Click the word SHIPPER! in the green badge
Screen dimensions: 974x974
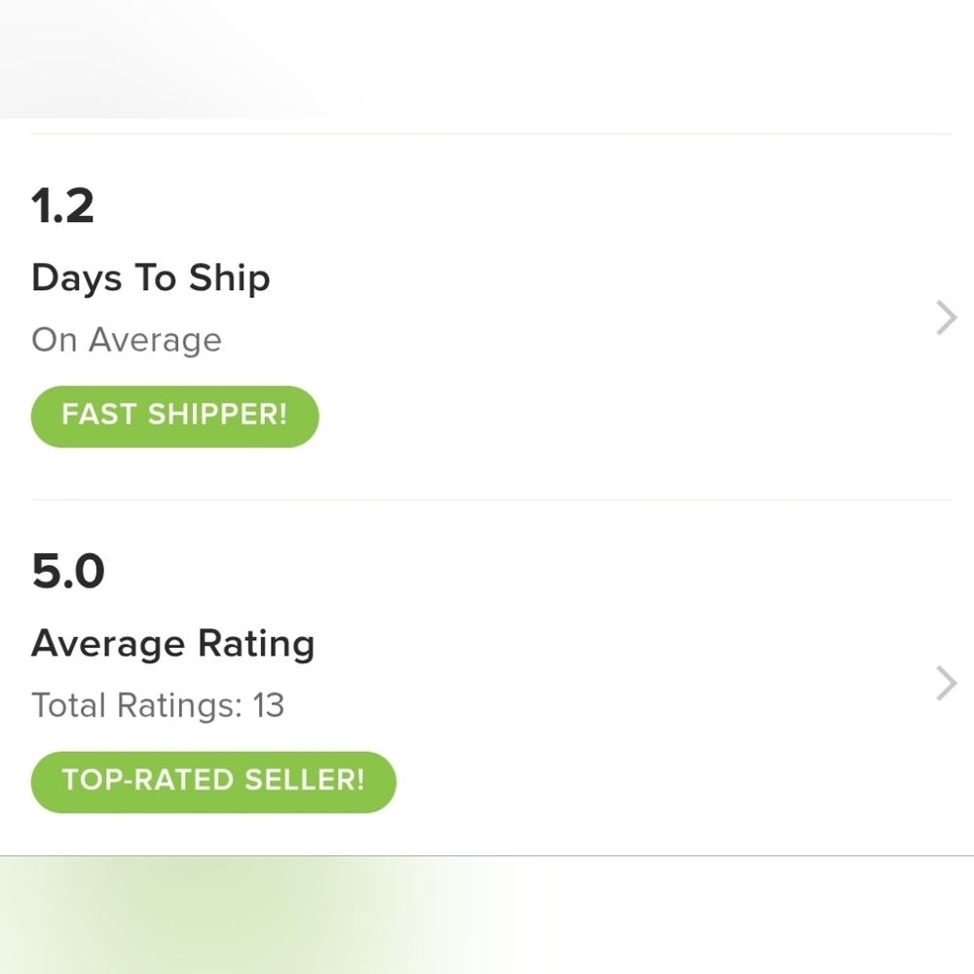pos(217,416)
